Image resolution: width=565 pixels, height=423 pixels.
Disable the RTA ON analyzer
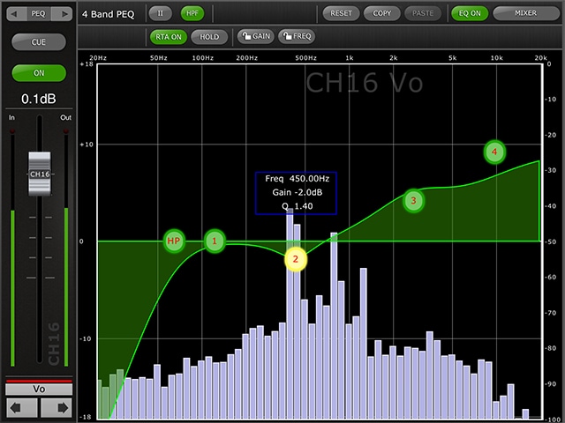pyautogui.click(x=168, y=36)
